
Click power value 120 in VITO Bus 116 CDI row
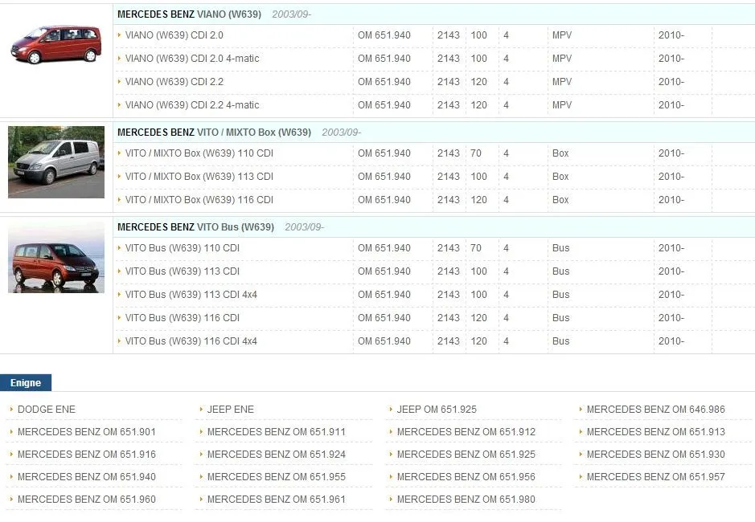coord(478,318)
